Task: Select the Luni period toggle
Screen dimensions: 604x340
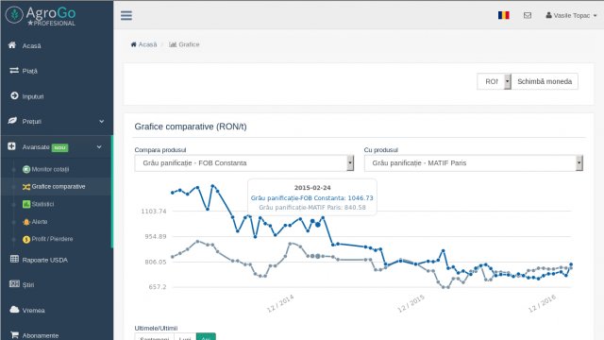Action: point(185,337)
